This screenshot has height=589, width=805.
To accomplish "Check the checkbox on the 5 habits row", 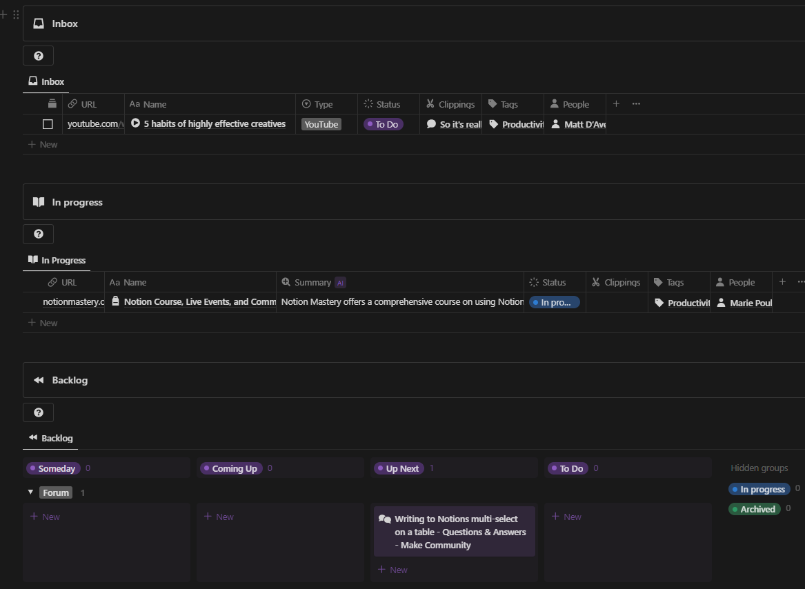I will (48, 124).
